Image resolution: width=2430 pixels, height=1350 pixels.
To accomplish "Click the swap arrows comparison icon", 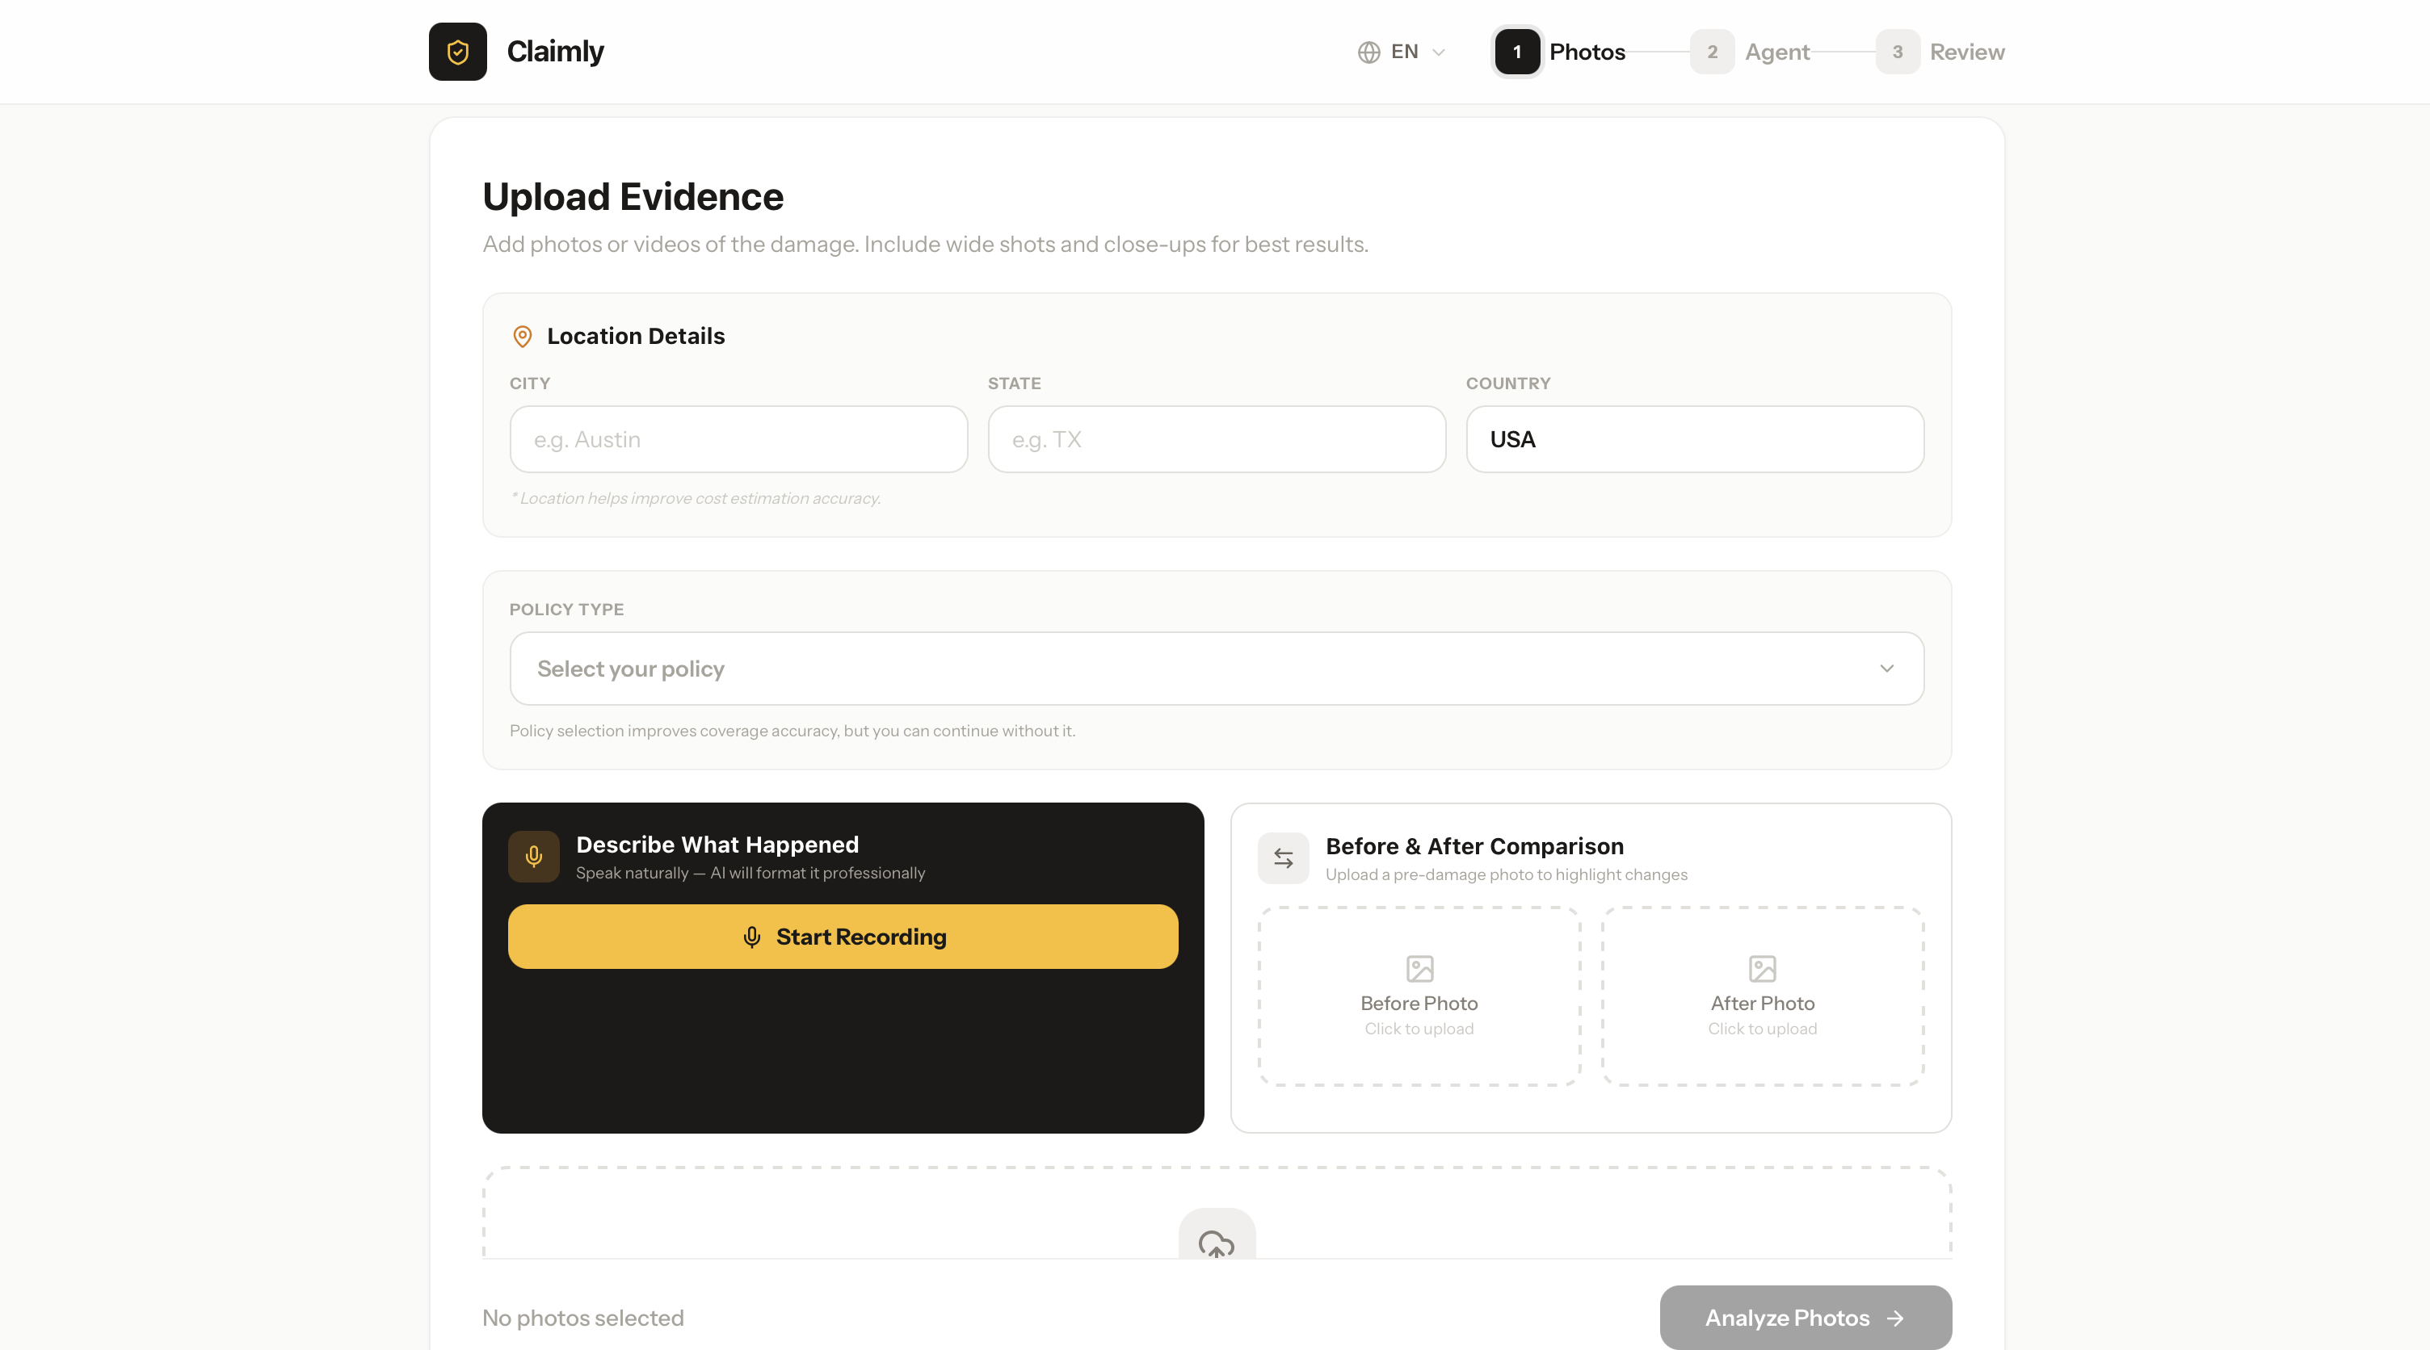I will click(x=1283, y=858).
